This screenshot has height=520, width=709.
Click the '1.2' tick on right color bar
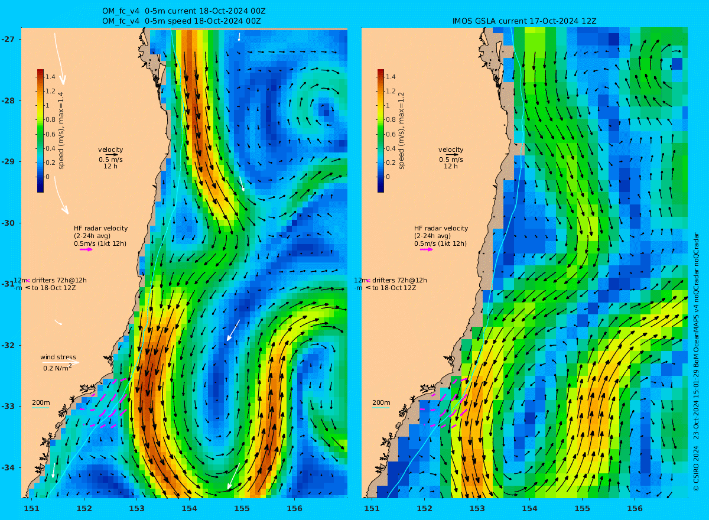391,91
